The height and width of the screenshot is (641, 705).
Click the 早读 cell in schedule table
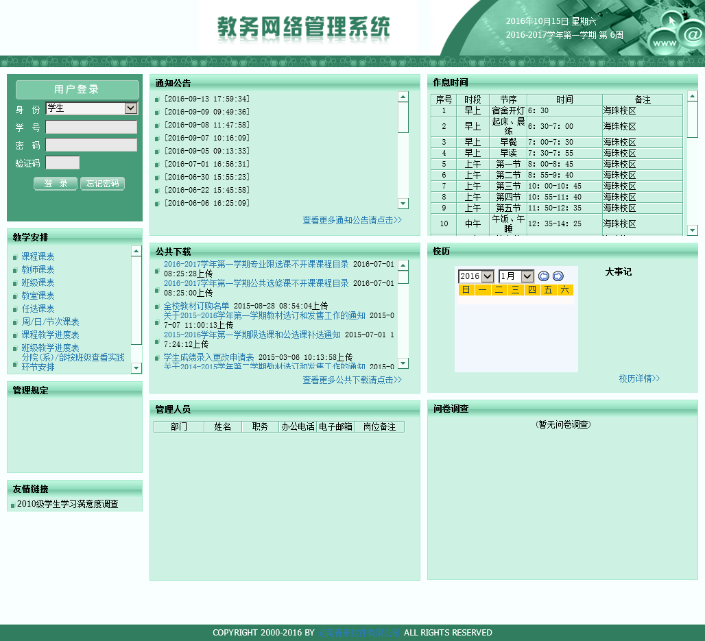(x=508, y=154)
